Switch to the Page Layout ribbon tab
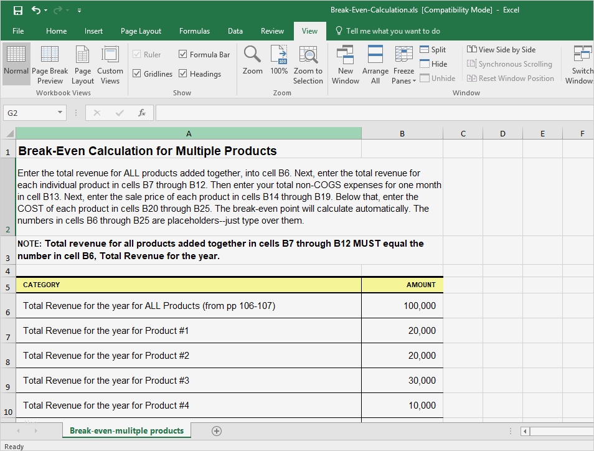The height and width of the screenshot is (451, 594). click(x=141, y=31)
